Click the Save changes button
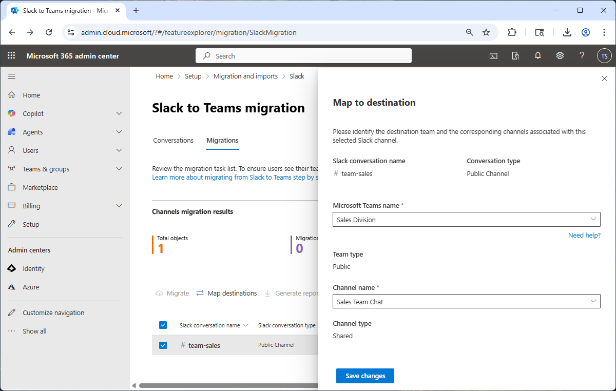The width and height of the screenshot is (616, 391). [365, 376]
